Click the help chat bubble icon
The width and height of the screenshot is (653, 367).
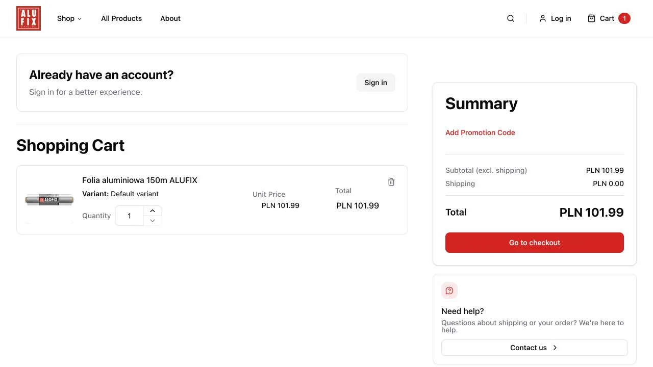(x=449, y=291)
